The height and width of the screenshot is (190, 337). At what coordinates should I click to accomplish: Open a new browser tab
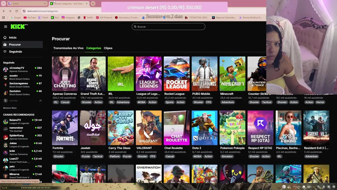[x=93, y=3]
